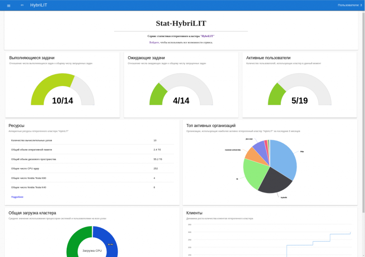Click the 'Топ активных организаций' section title

pos(211,125)
